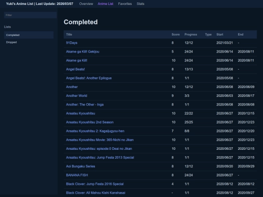The image size is (263, 197).
Task: Switch to the Anime List tab
Action: [x=106, y=4]
